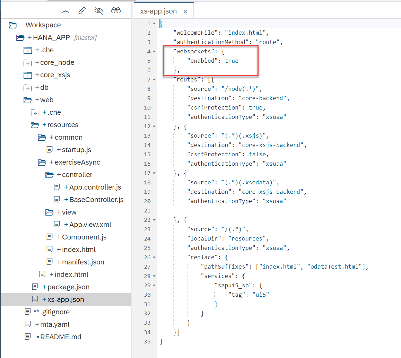Select the HANA_APP project label
The height and width of the screenshot is (358, 401).
click(51, 37)
